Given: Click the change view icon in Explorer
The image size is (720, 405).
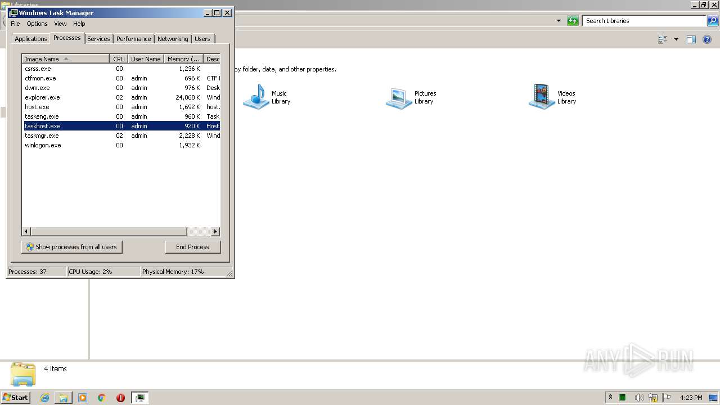Looking at the screenshot, I should pos(663,39).
